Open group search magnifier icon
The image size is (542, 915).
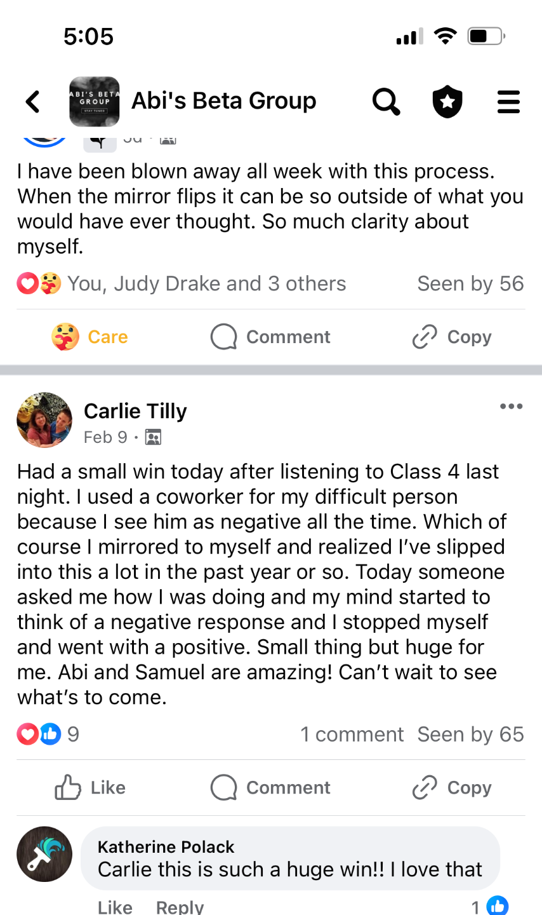(386, 102)
